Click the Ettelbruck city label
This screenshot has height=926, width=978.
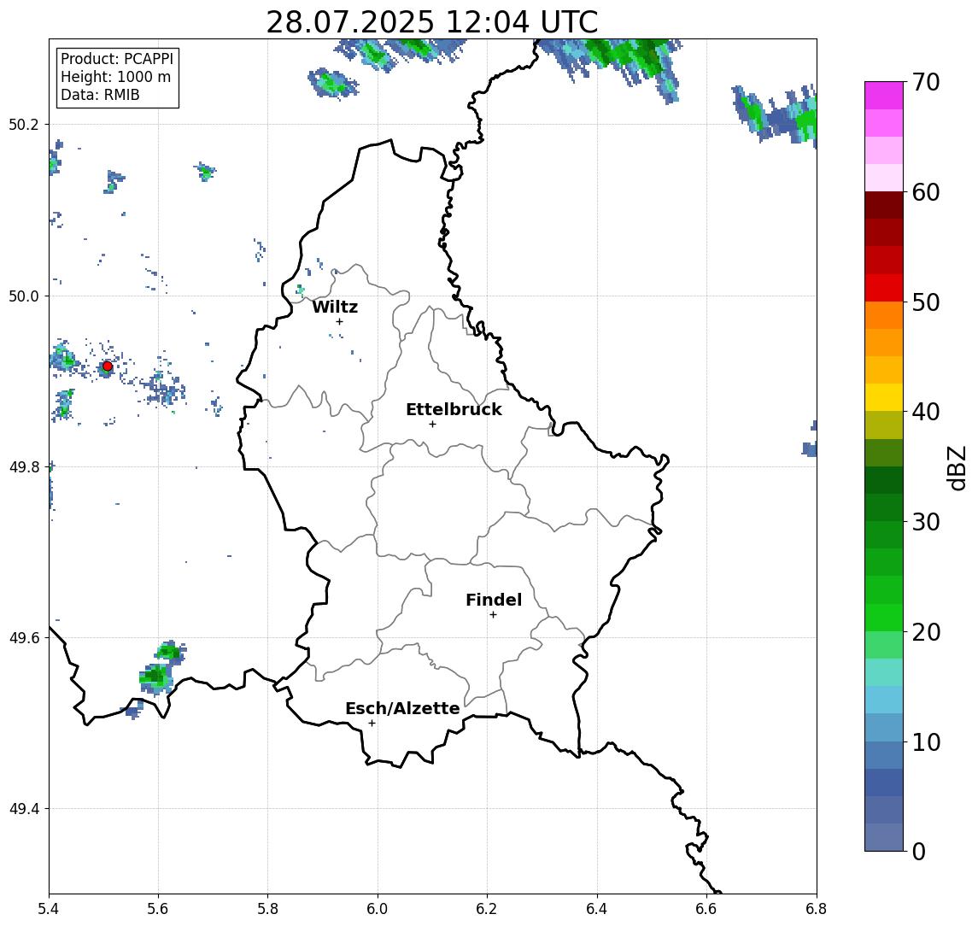(454, 409)
